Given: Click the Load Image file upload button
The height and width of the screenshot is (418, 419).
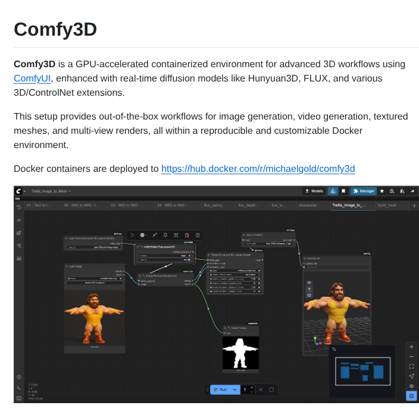Looking at the screenshot, I should [x=95, y=282].
